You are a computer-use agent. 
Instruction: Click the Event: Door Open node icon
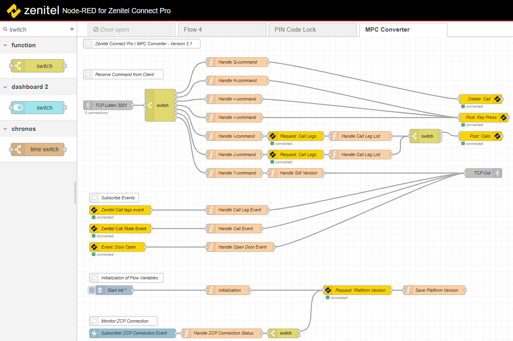94,247
